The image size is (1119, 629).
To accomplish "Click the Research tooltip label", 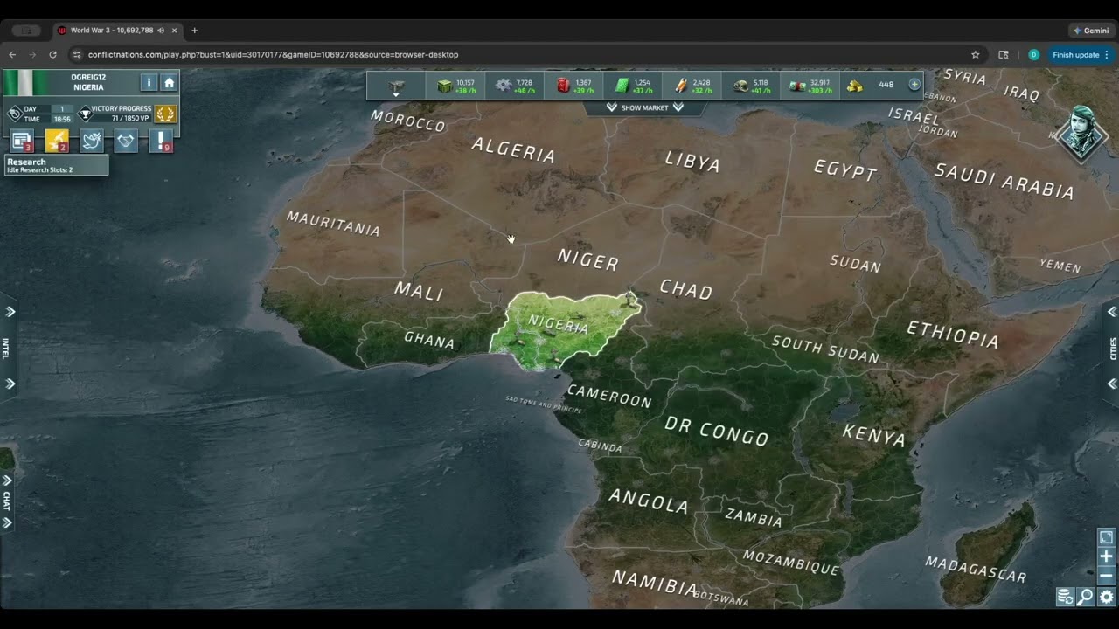I will (57, 165).
